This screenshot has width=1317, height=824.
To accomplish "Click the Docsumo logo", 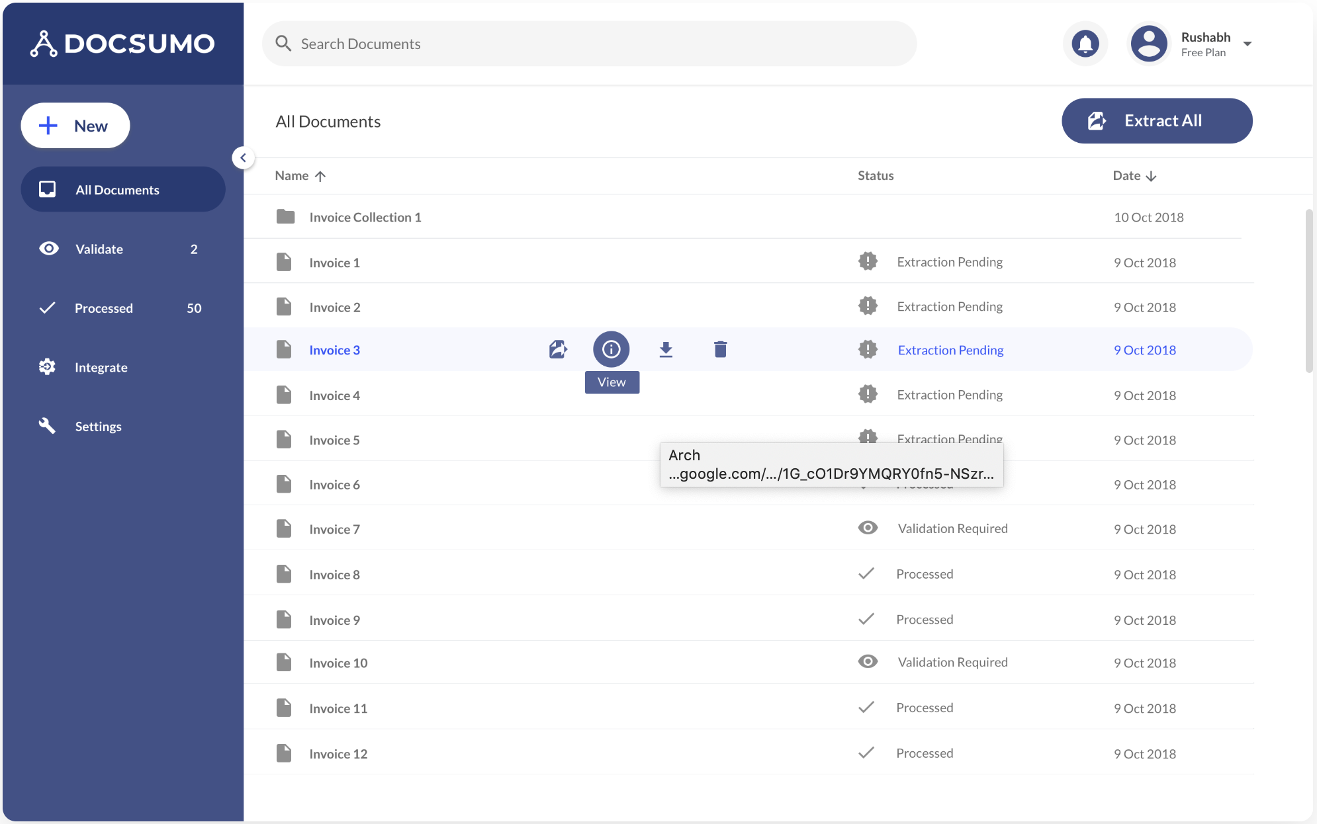I will tap(123, 44).
